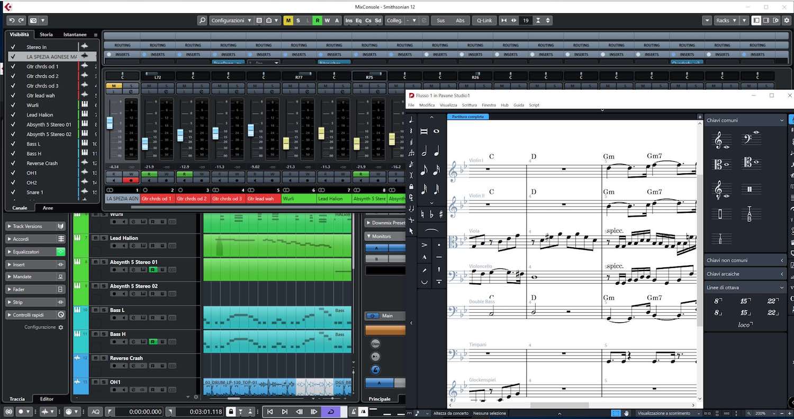Click the accent articulation in the notes panel

pyautogui.click(x=424, y=245)
